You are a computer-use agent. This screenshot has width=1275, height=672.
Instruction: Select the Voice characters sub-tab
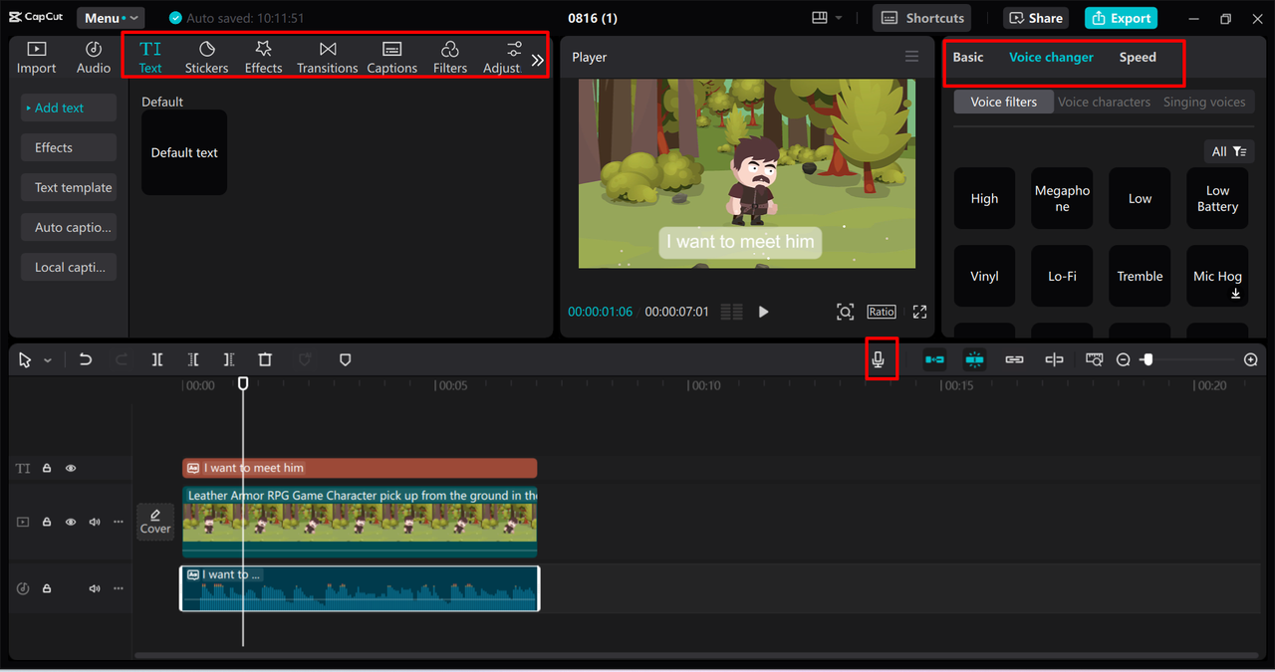click(1104, 102)
